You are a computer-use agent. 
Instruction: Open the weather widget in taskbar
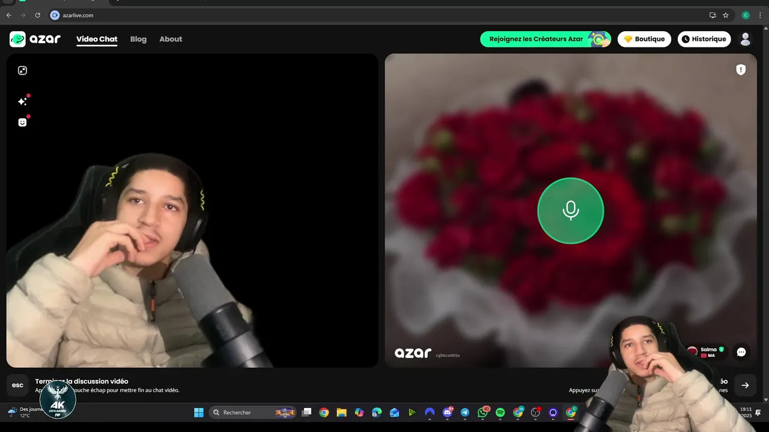(x=24, y=412)
